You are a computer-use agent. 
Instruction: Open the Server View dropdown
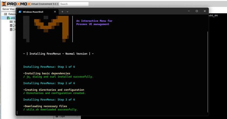[9, 9]
